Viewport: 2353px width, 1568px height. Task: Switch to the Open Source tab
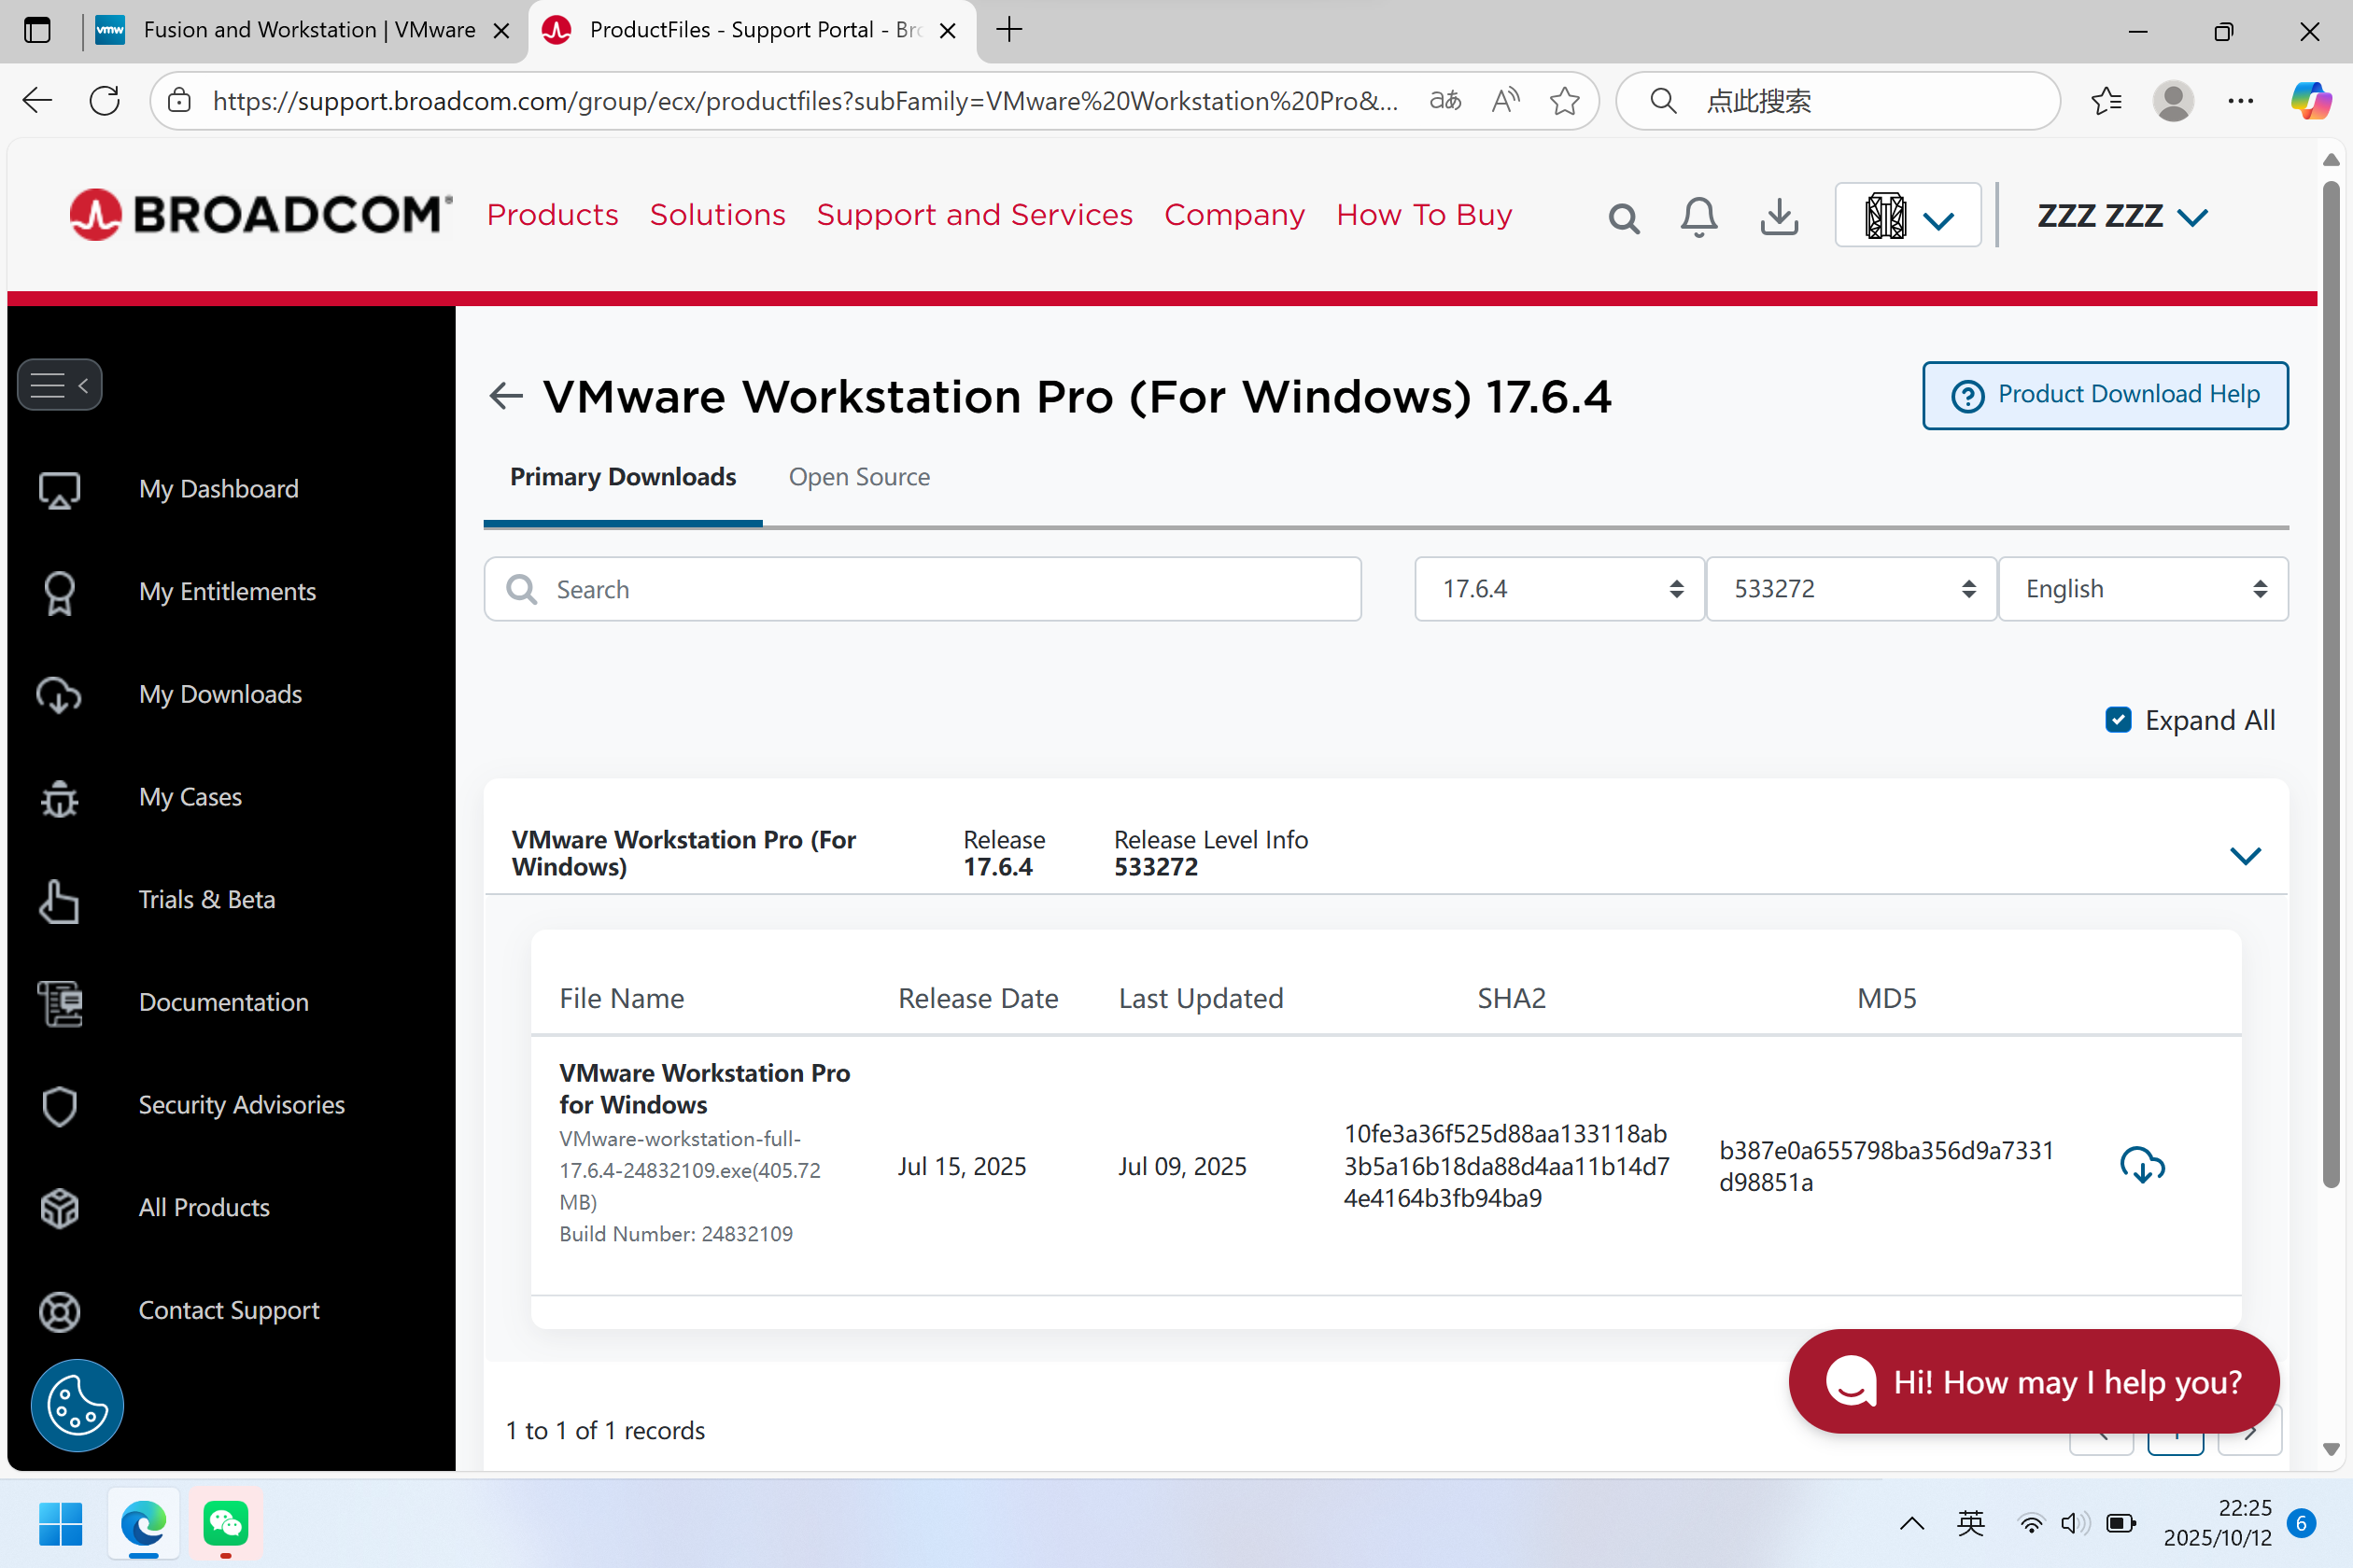[858, 477]
